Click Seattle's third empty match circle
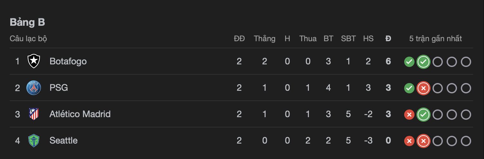484x159 pixels. tap(466, 141)
